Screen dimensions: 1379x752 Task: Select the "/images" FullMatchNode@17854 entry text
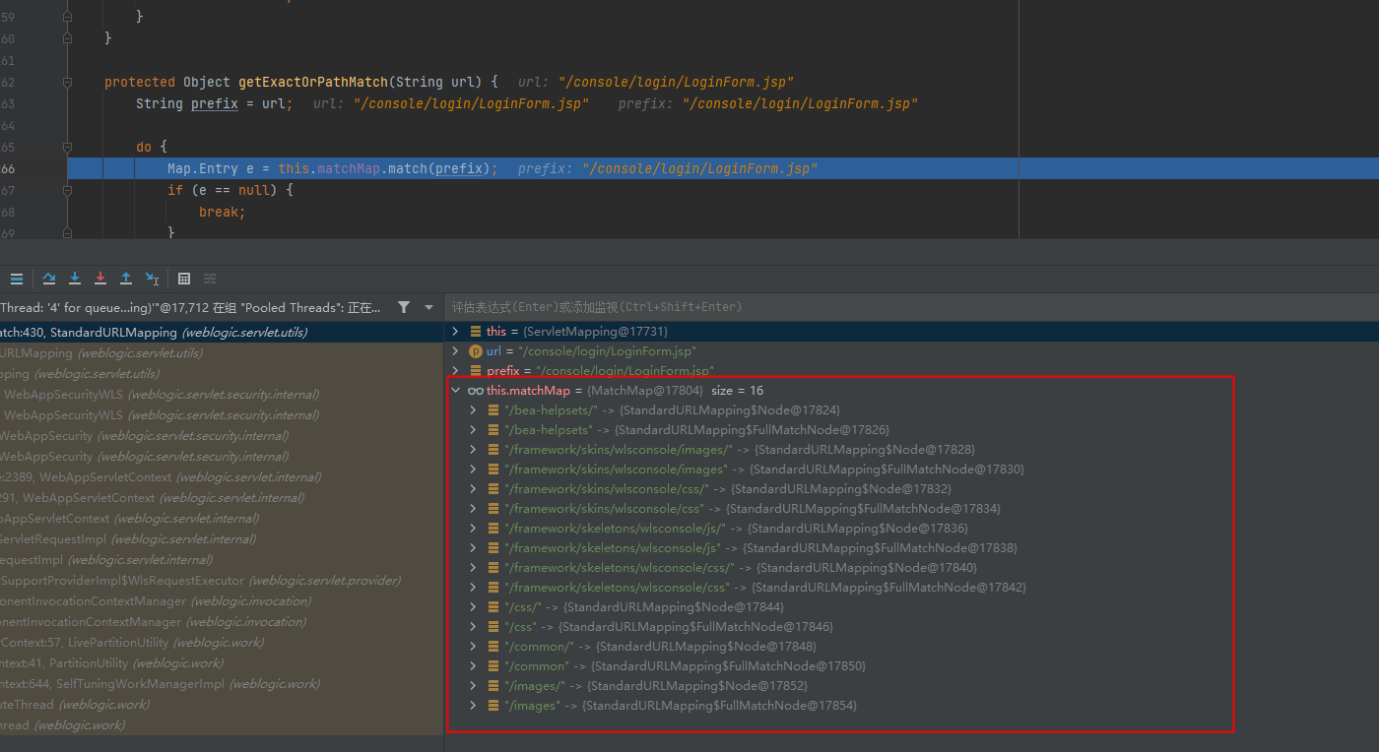[x=680, y=706]
